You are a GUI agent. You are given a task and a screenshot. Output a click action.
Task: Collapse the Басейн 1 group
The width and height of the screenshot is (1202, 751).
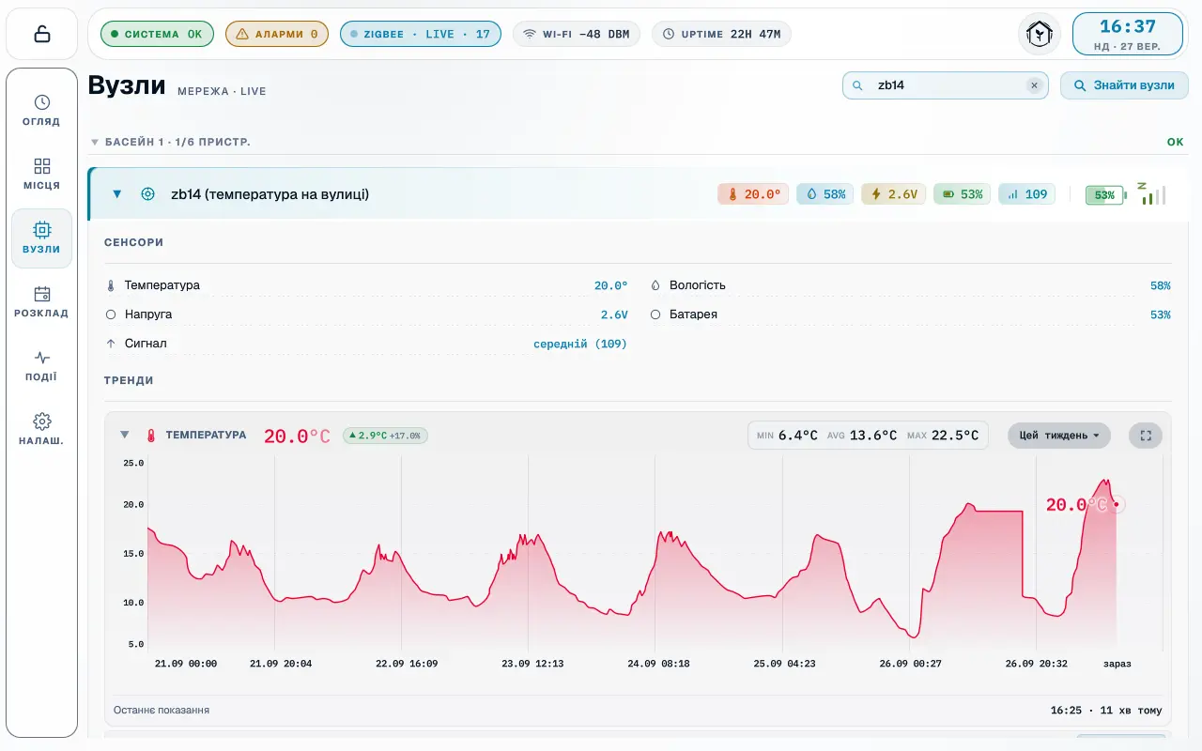coord(94,143)
